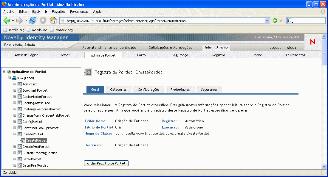
Task: Click the ContainerLookupPortlet icon
Action: (20, 128)
